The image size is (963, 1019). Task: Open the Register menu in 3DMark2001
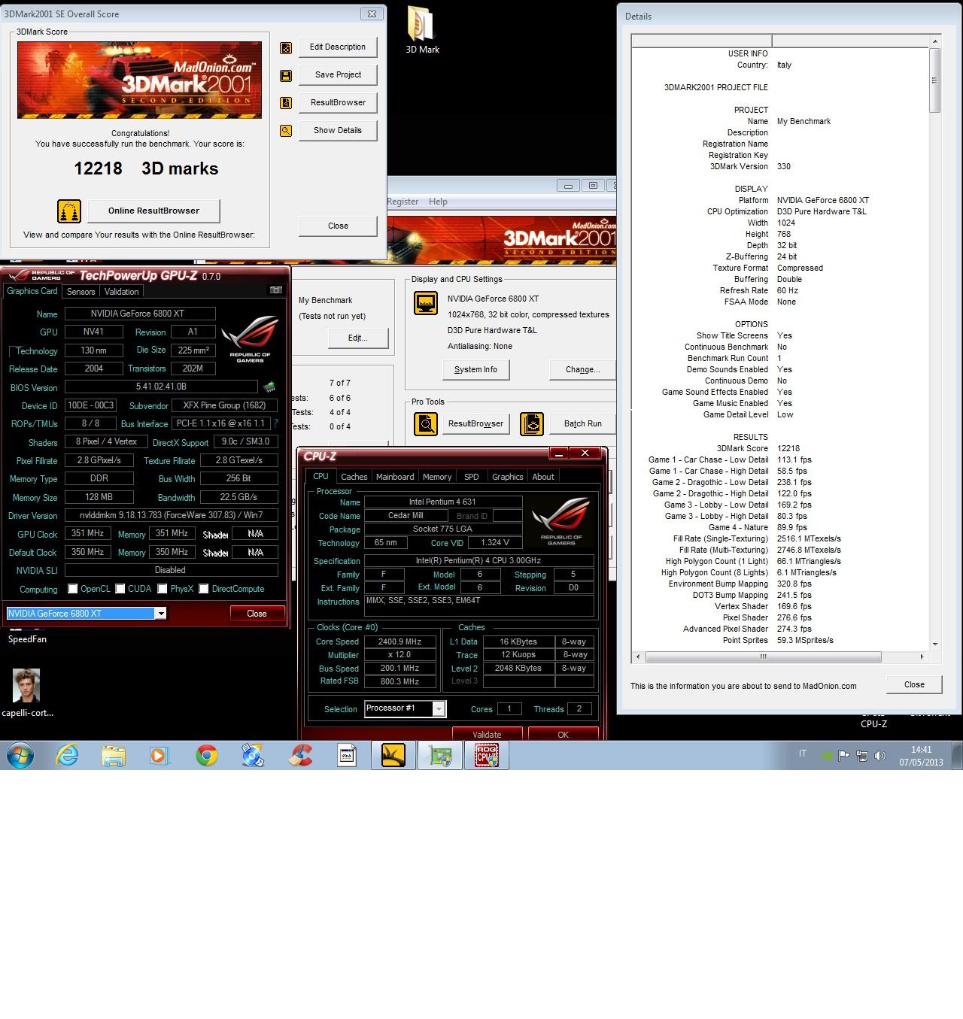tap(403, 202)
